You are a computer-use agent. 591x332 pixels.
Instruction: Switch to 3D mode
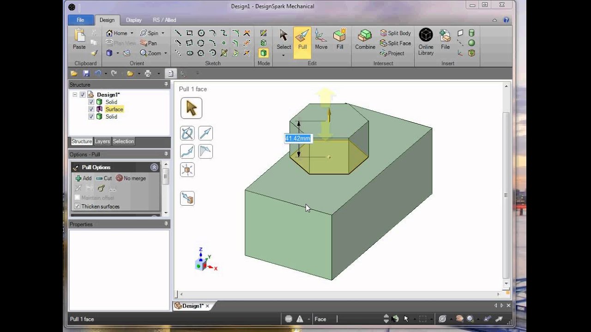tap(263, 53)
